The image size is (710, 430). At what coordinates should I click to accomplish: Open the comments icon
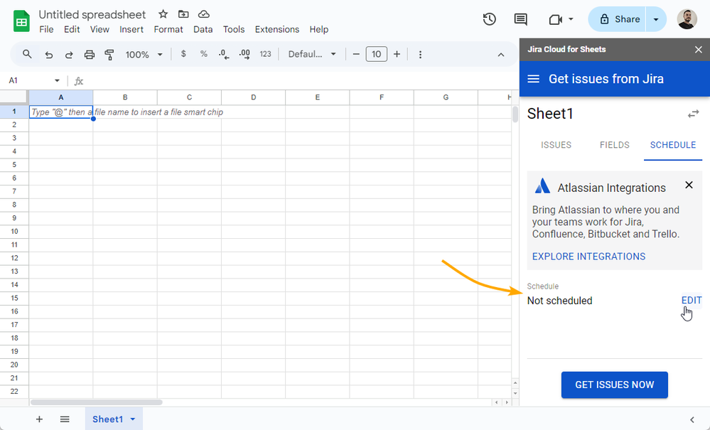pyautogui.click(x=521, y=19)
